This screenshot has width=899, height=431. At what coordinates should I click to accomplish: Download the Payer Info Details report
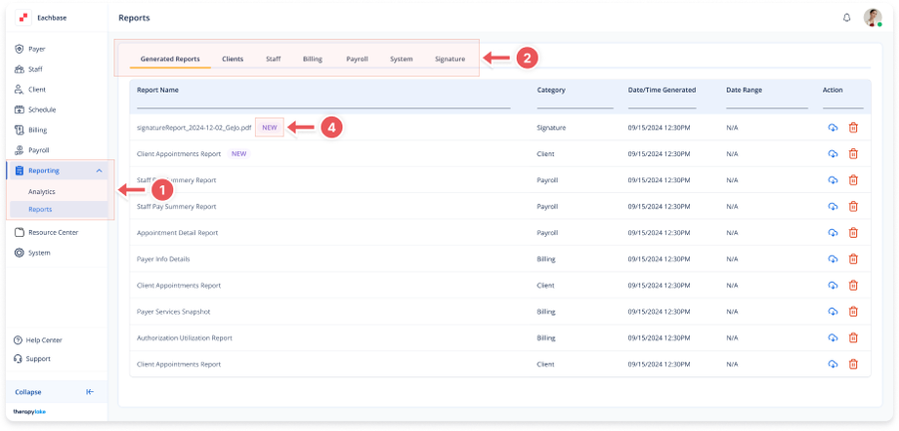tap(833, 259)
